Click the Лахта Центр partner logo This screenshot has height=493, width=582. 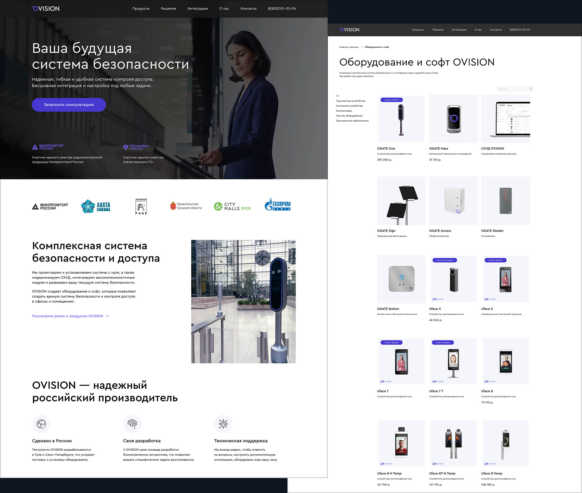(x=96, y=206)
